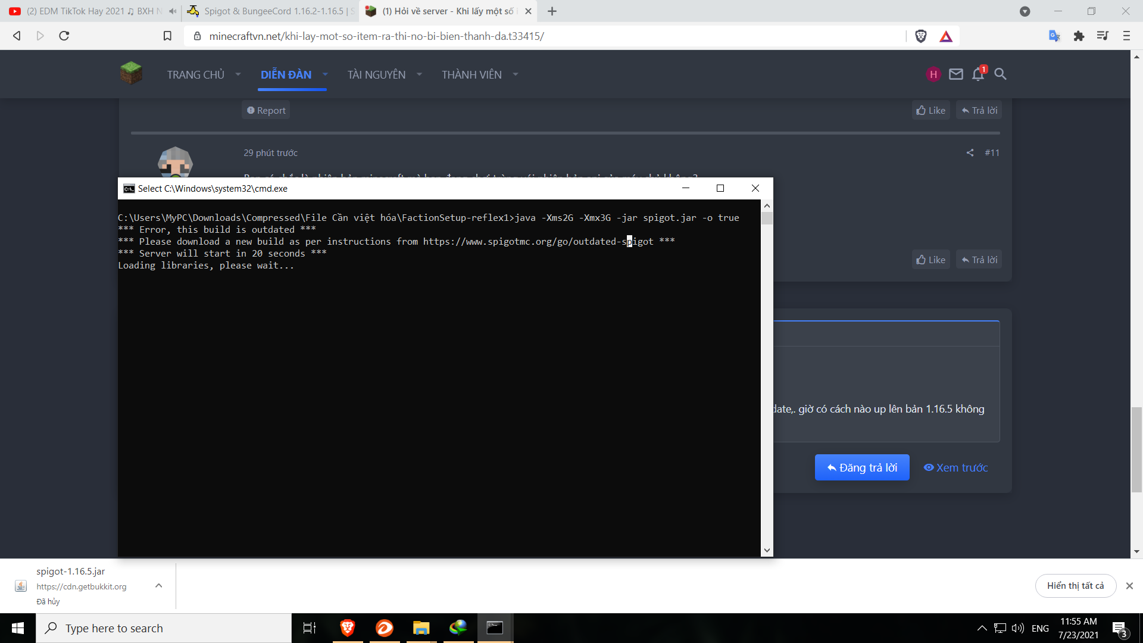Open the forum inbox envelope icon
1143x643 pixels.
click(x=956, y=74)
